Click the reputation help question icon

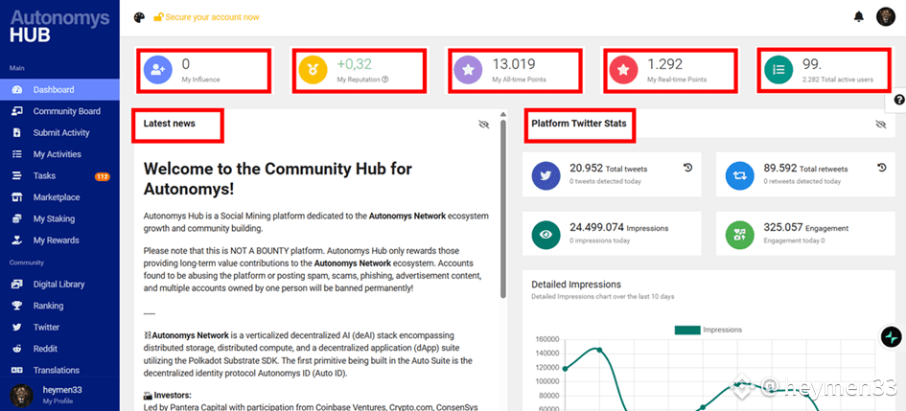click(384, 80)
